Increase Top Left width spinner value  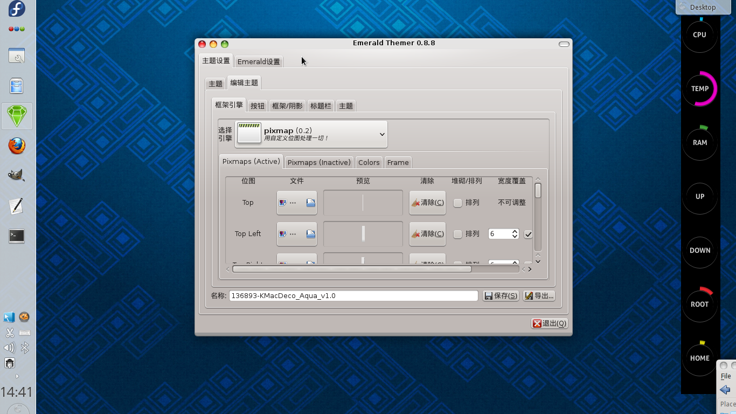[515, 231]
